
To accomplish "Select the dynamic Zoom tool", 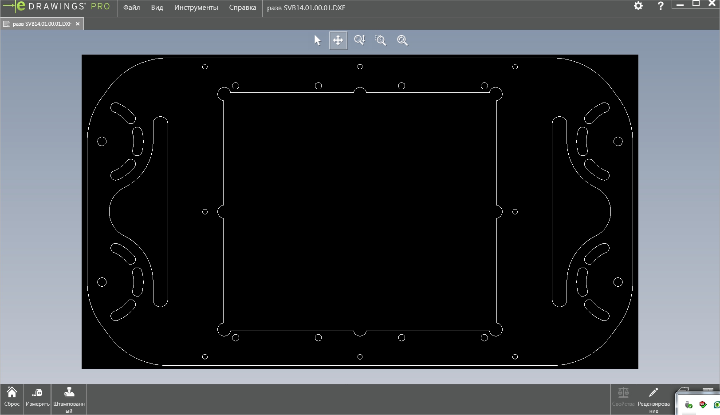I will coord(359,40).
